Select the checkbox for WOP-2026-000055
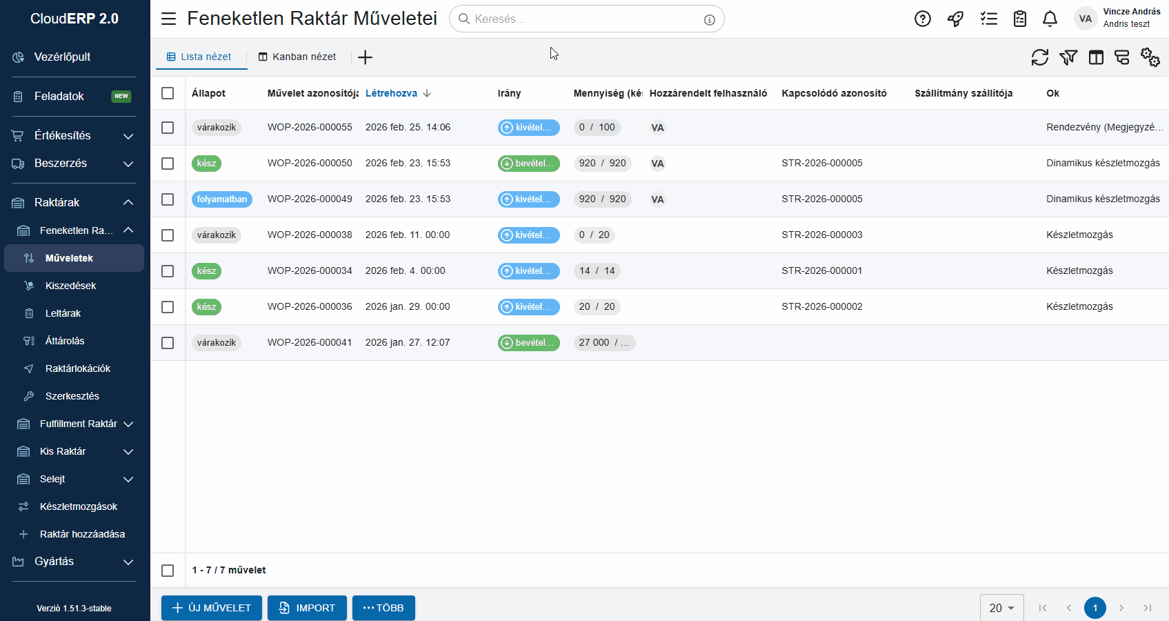Image resolution: width=1169 pixels, height=621 pixels. (x=168, y=128)
